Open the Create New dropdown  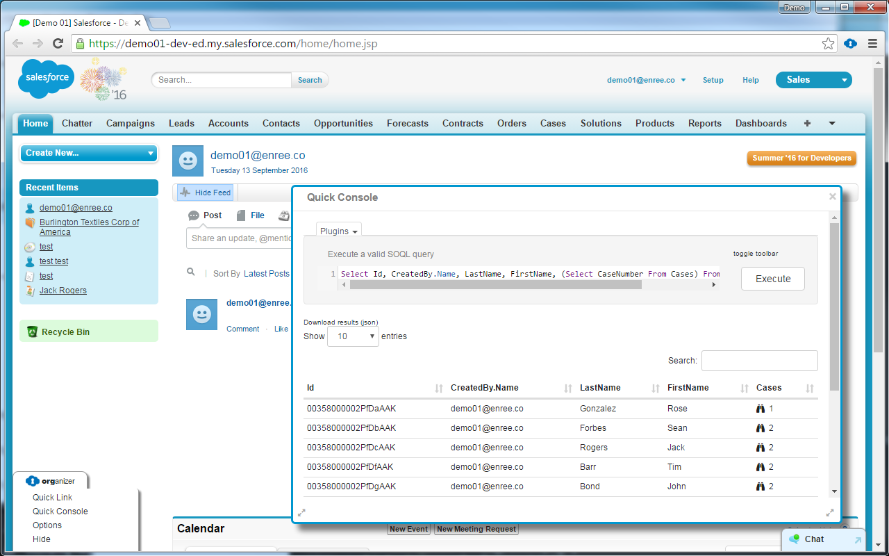(88, 152)
